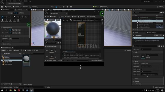This screenshot has height=92, width=165.
Task: Open the Place Actors tab
Action: [5, 10]
